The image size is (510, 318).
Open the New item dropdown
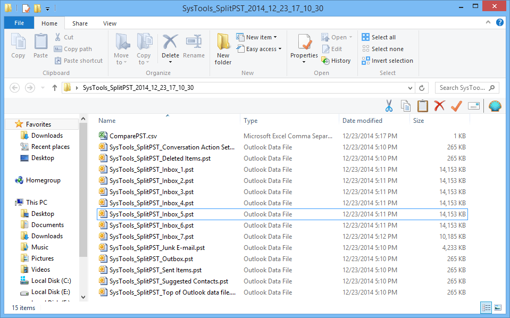[x=275, y=37]
